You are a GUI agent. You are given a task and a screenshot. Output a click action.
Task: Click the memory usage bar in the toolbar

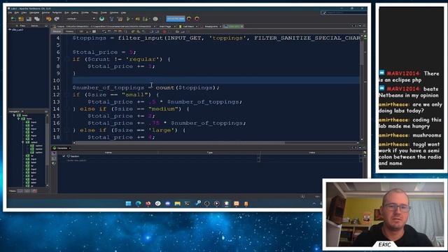pyautogui.click(x=176, y=19)
